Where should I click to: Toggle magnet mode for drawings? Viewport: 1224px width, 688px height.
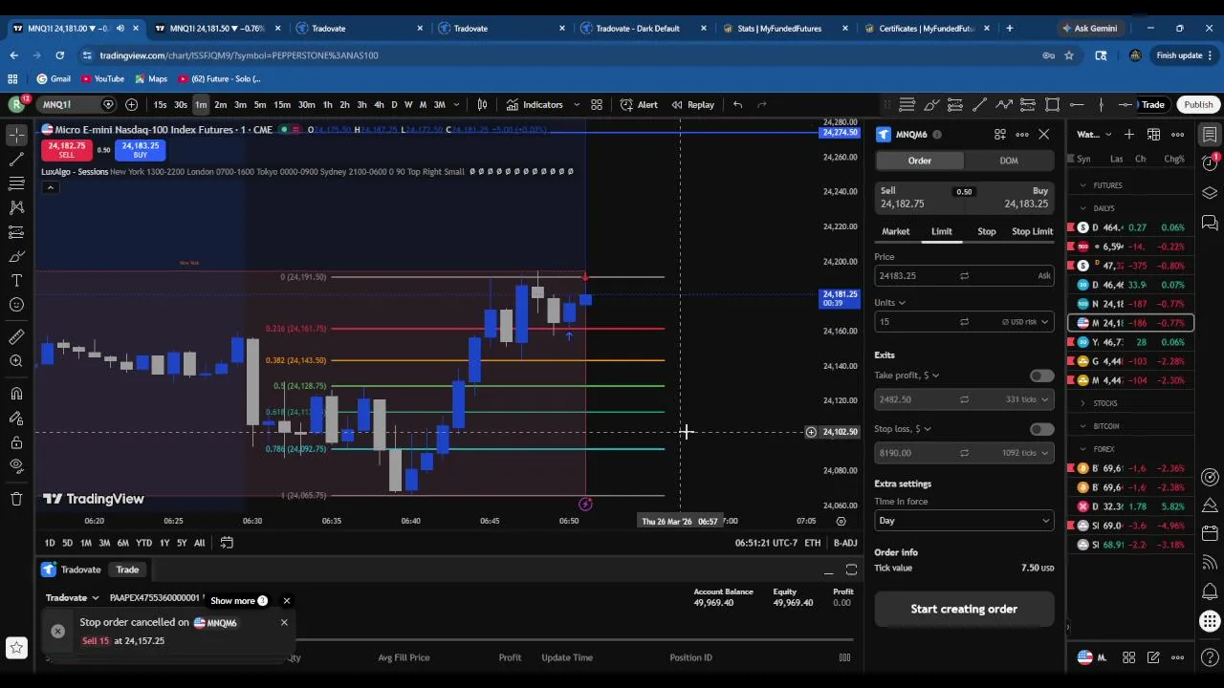click(16, 394)
